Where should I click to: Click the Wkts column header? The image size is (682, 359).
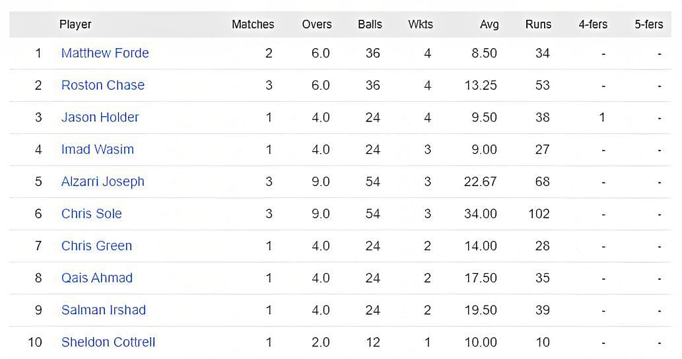tap(421, 24)
